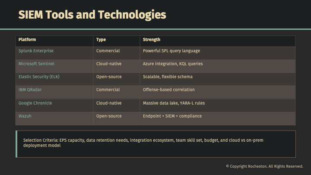This screenshot has height=175, width=311.
Task: Select the Google Chronicle cell
Action: pos(35,103)
